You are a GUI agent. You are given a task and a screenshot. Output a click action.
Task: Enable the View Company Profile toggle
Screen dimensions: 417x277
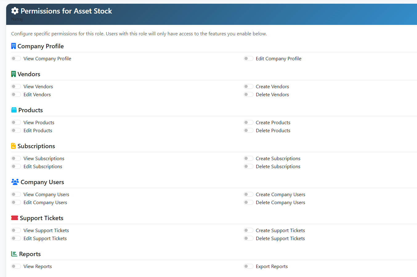click(x=16, y=58)
